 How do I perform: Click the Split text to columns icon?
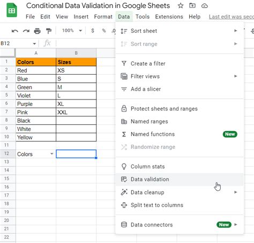point(124,205)
